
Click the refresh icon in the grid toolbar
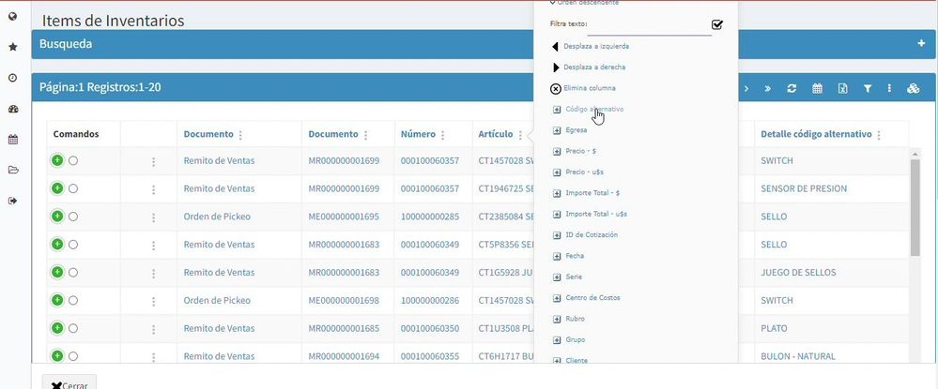pos(792,88)
